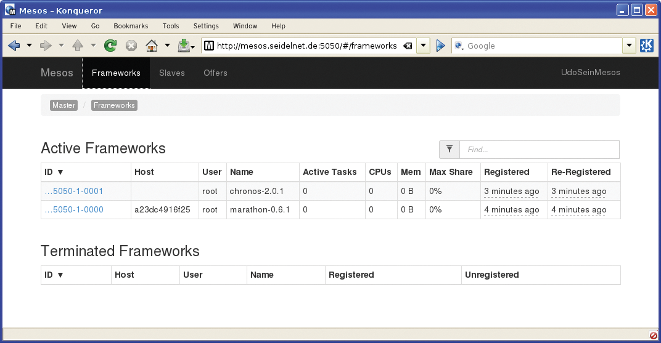The image size is (661, 343).
Task: Switch to the Offers tab
Action: pyautogui.click(x=215, y=73)
